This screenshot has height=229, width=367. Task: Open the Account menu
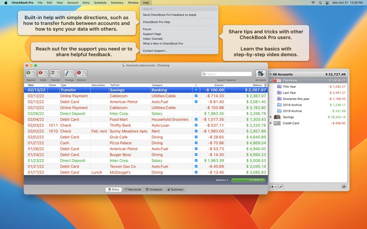pos(72,3)
